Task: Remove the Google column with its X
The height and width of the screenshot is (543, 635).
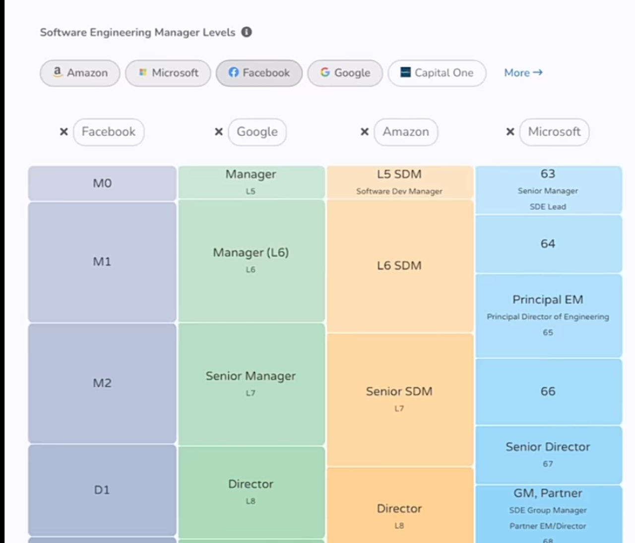Action: click(219, 132)
